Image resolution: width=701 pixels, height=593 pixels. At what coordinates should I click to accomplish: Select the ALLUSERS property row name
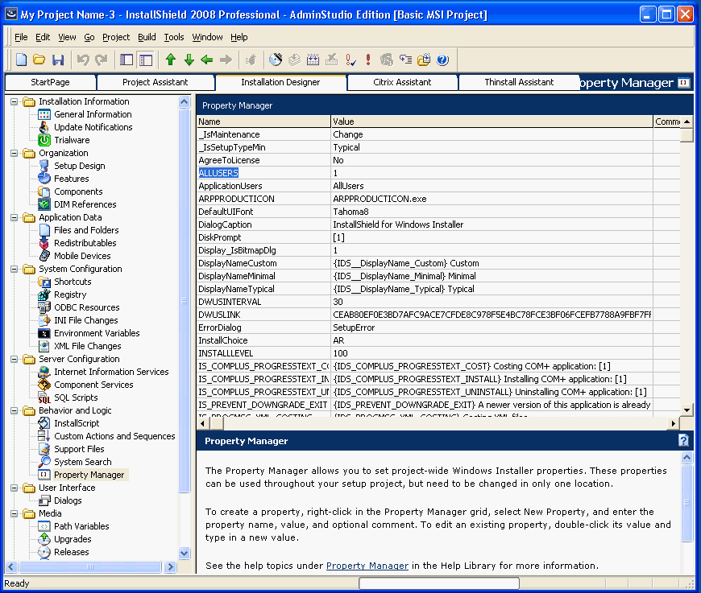click(x=218, y=173)
